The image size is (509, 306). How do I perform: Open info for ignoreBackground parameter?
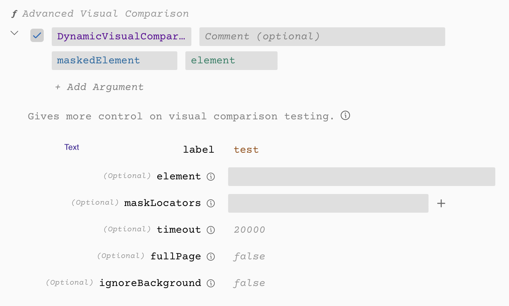pyautogui.click(x=211, y=283)
